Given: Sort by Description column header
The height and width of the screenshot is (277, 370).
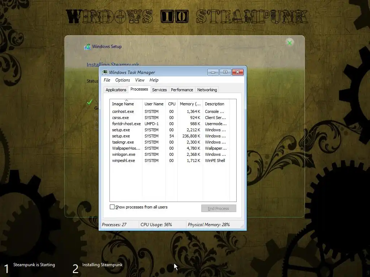Looking at the screenshot, I should tap(216, 104).
